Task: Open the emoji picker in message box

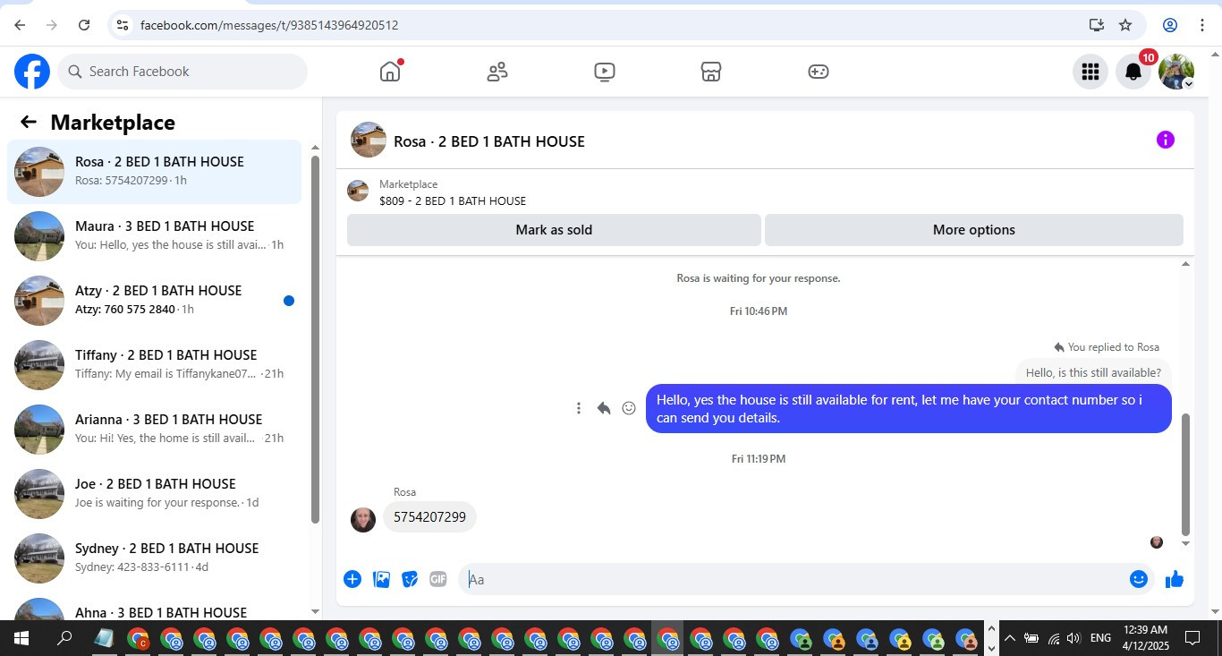Action: [x=1138, y=579]
